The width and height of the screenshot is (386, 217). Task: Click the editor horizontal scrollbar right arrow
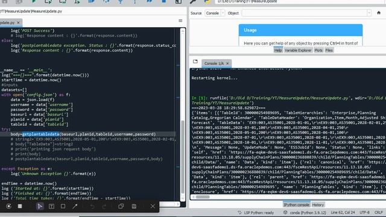tap(179, 204)
